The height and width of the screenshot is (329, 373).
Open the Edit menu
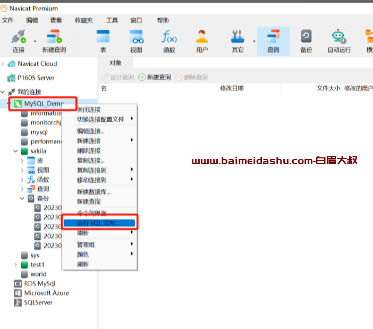32,20
